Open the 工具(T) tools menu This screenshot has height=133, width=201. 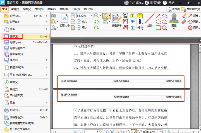pos(76,9)
